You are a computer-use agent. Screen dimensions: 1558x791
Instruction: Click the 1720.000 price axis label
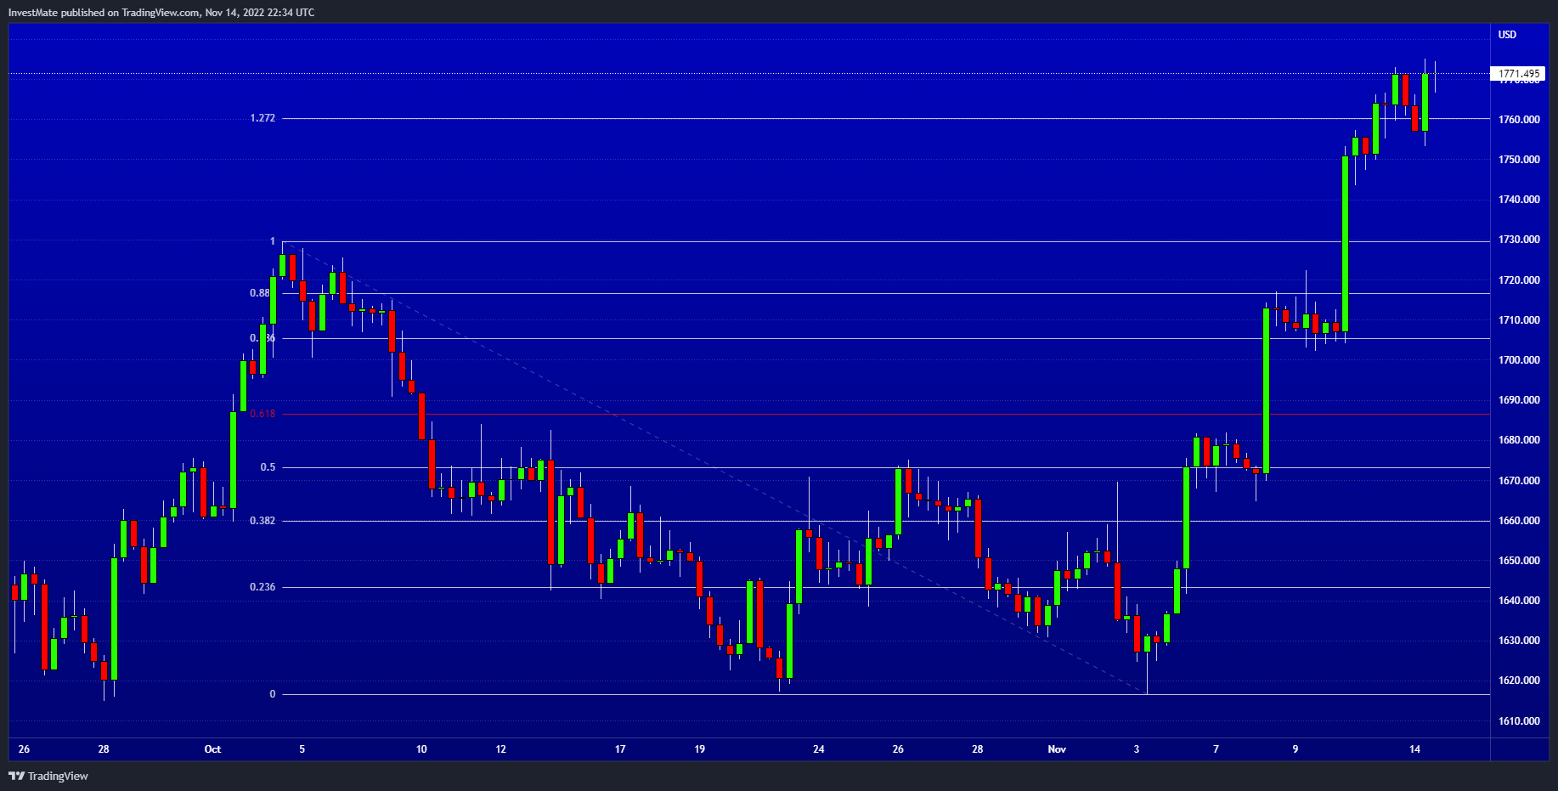pyautogui.click(x=1519, y=280)
